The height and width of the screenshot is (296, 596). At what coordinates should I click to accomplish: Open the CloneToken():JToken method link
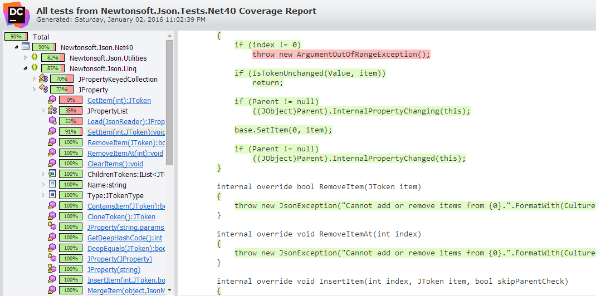pyautogui.click(x=121, y=216)
